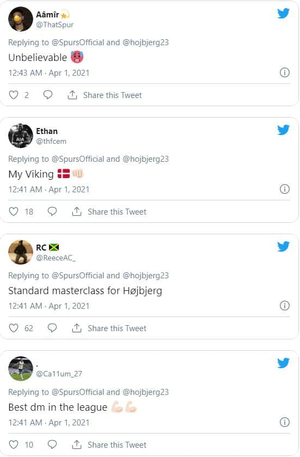Viewport: 300px width, 457px height.
Task: Open @hojbjerg23 mention in Ethan's tweet
Action: point(145,159)
